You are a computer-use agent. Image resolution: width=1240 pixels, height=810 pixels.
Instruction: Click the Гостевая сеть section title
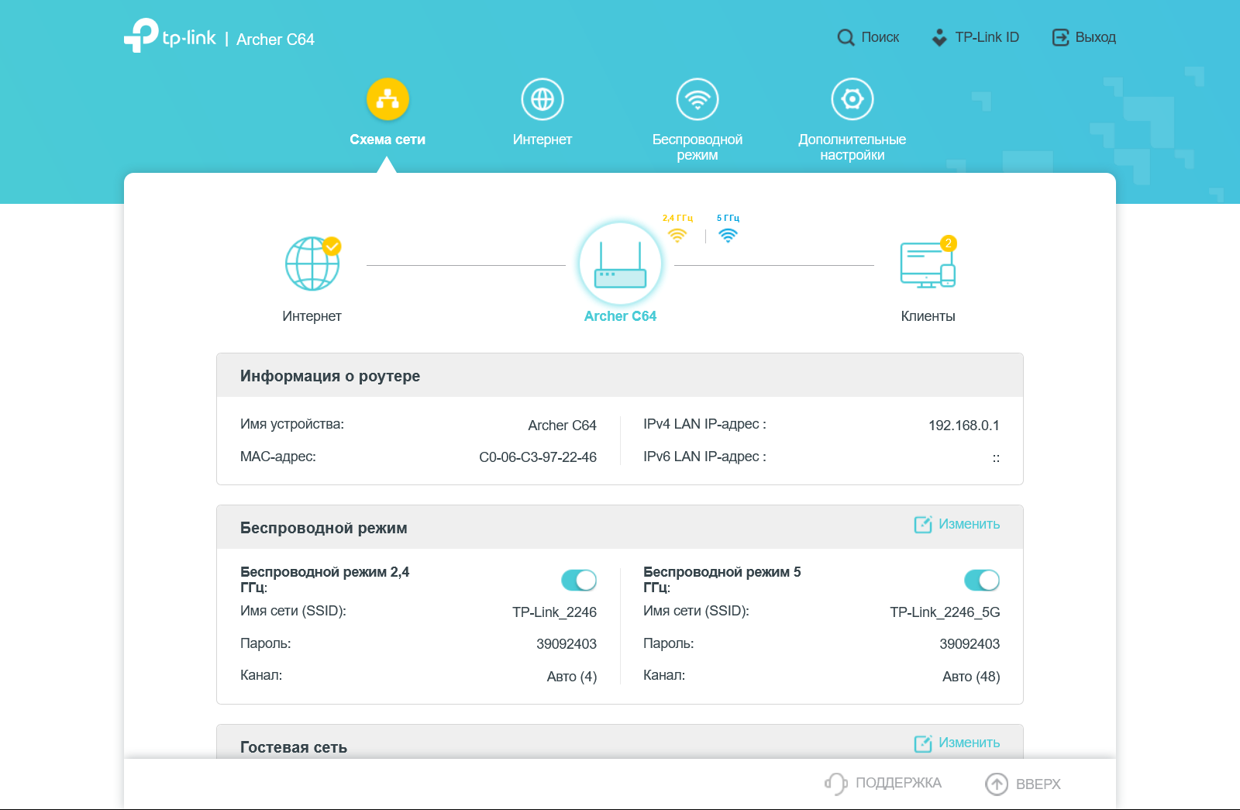point(294,747)
